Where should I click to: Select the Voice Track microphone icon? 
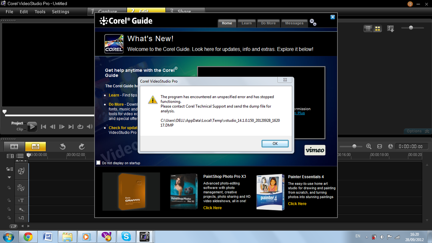tap(21, 209)
